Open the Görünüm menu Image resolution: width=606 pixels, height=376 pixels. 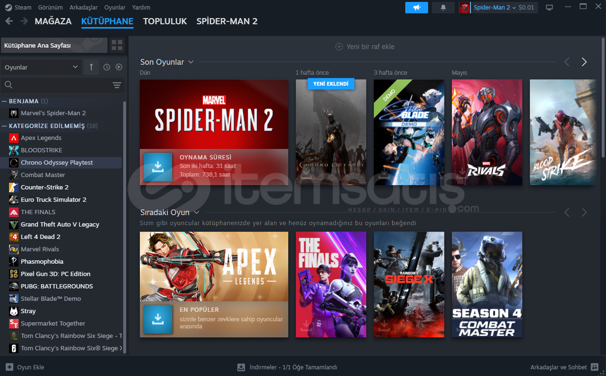[x=50, y=7]
